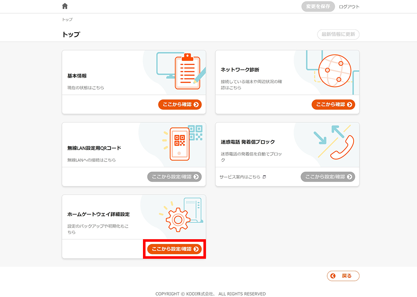Viewport: 417px width, 297px height.
Task: Open 迷惑電話 発着信ブロック ここから設定/確認 button
Action: tap(328, 177)
